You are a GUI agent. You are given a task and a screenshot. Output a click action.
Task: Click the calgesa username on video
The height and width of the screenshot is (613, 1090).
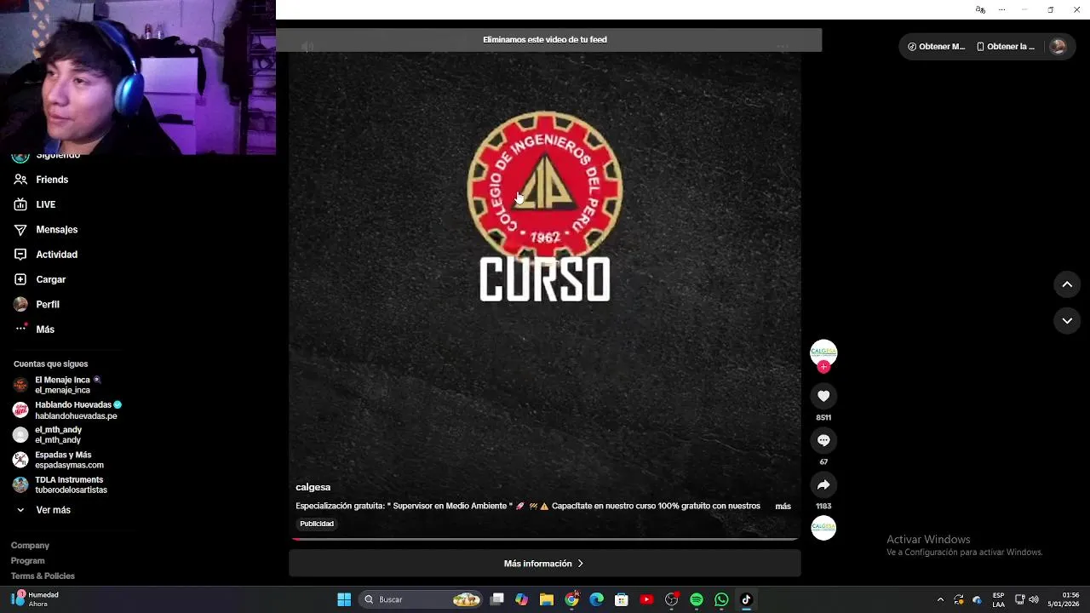coord(313,487)
